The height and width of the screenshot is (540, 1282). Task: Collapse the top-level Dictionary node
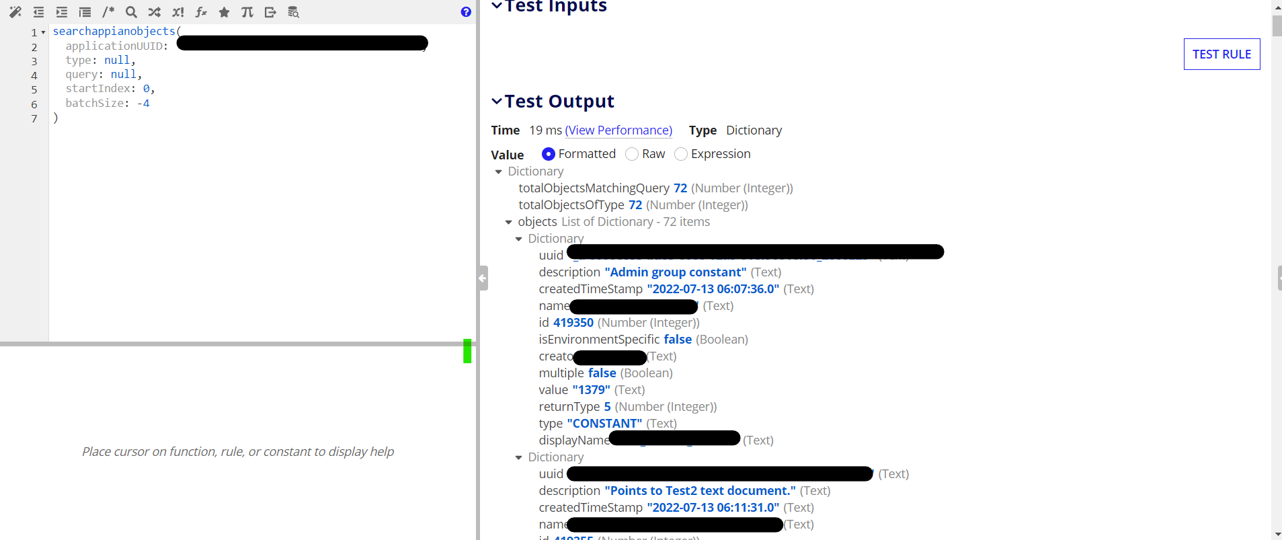tap(499, 172)
